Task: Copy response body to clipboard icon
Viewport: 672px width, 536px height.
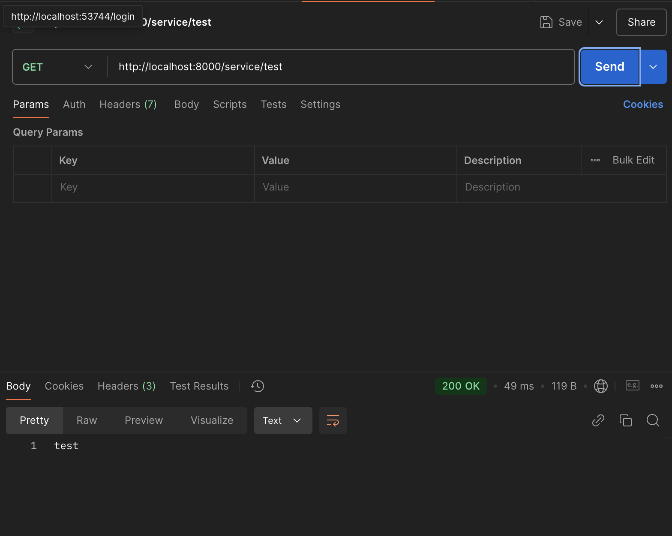Action: [625, 420]
